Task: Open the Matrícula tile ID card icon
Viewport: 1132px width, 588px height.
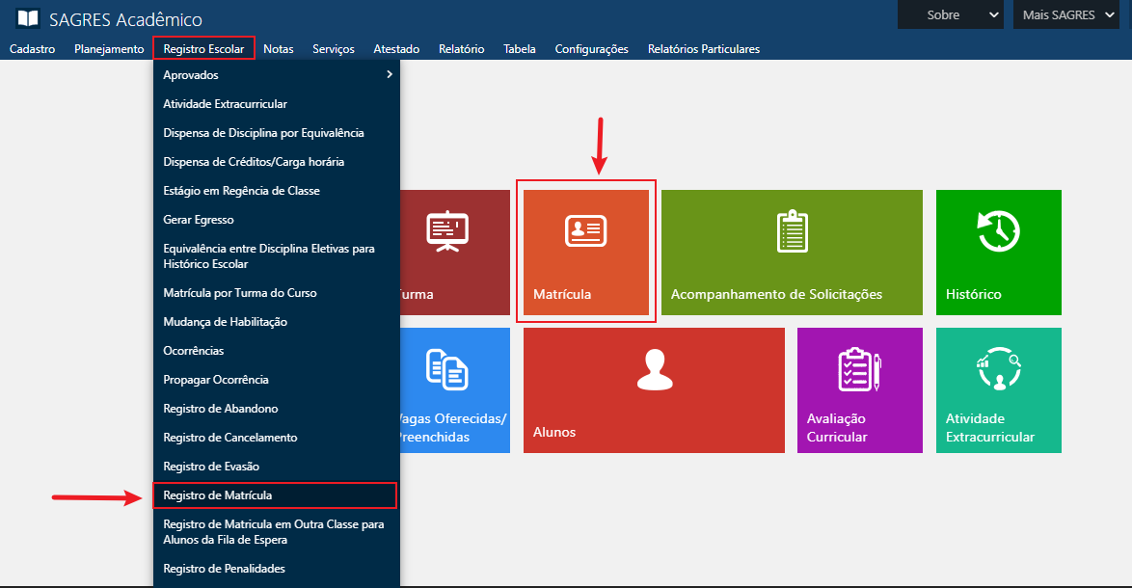Action: pos(584,231)
